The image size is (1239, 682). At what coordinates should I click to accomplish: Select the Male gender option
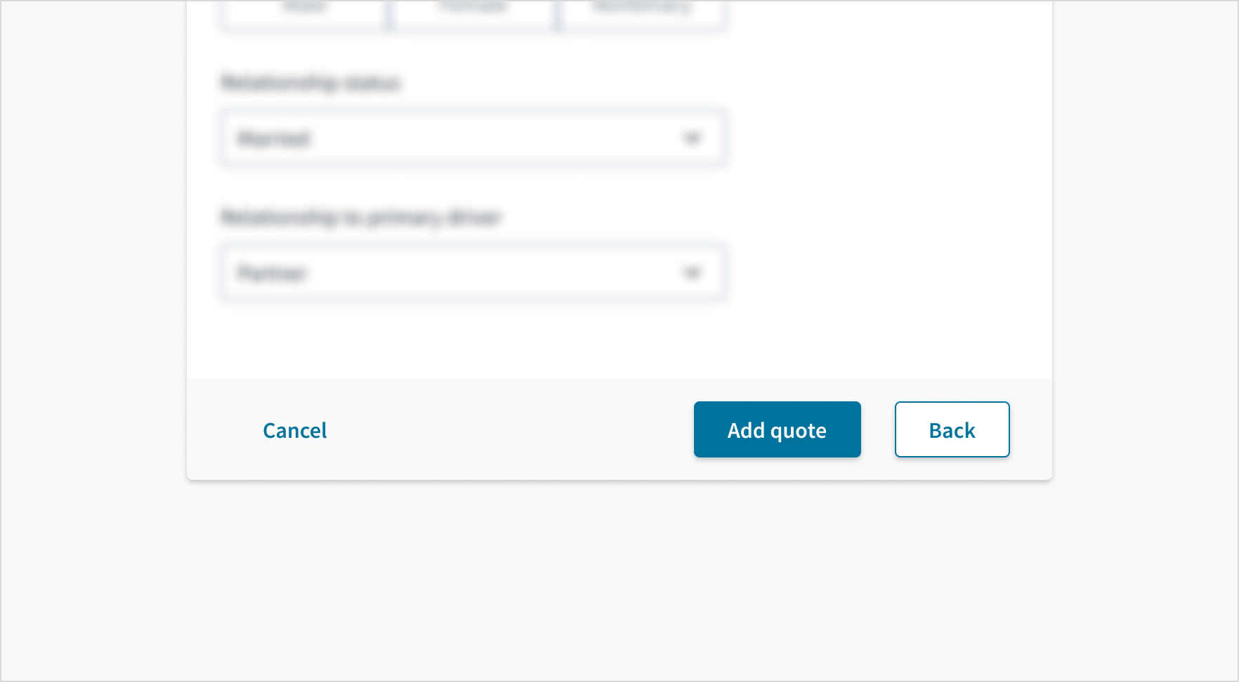tap(304, 12)
